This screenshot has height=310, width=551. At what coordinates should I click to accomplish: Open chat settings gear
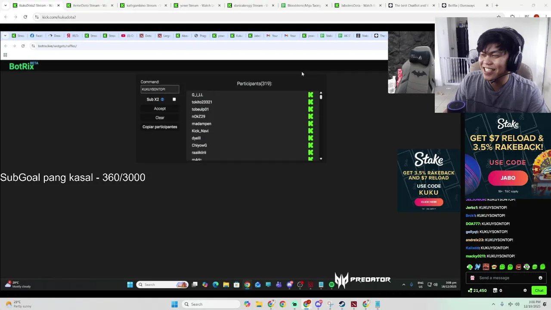tap(525, 291)
